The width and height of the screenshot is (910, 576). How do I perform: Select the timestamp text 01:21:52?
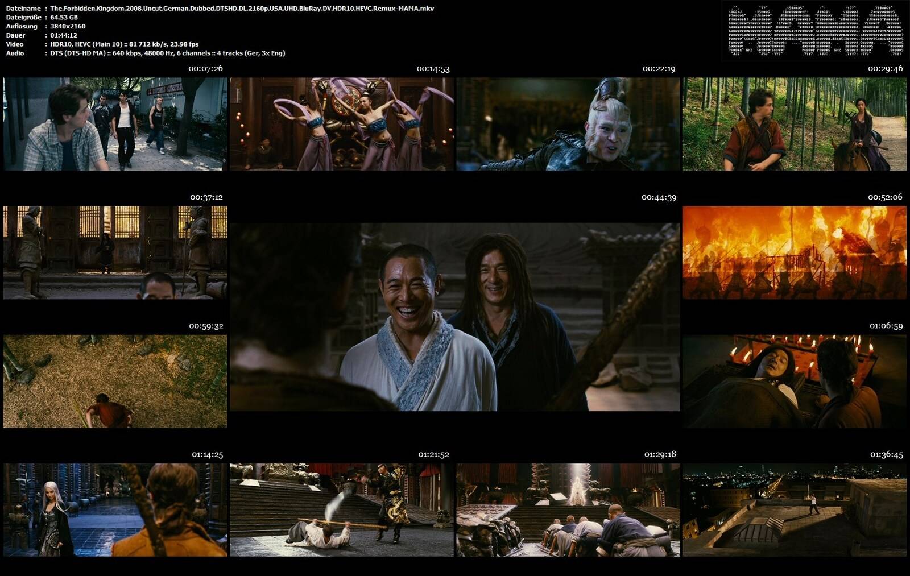pyautogui.click(x=433, y=454)
